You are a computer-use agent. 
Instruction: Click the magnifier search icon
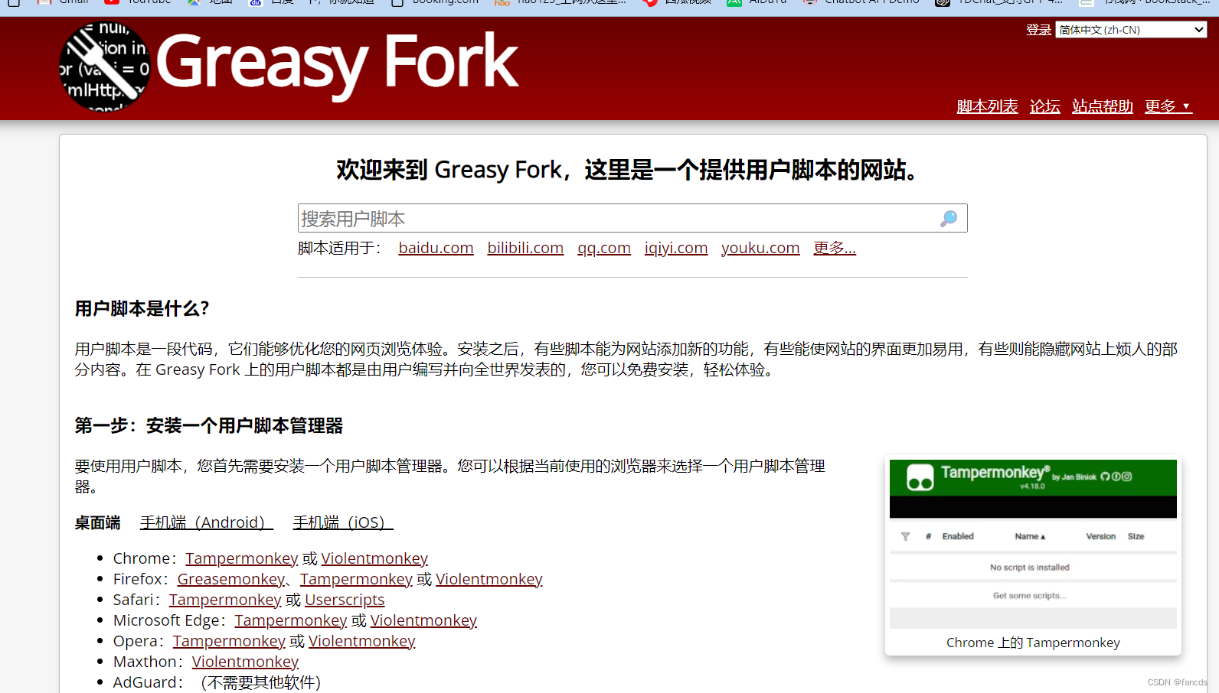coord(949,219)
